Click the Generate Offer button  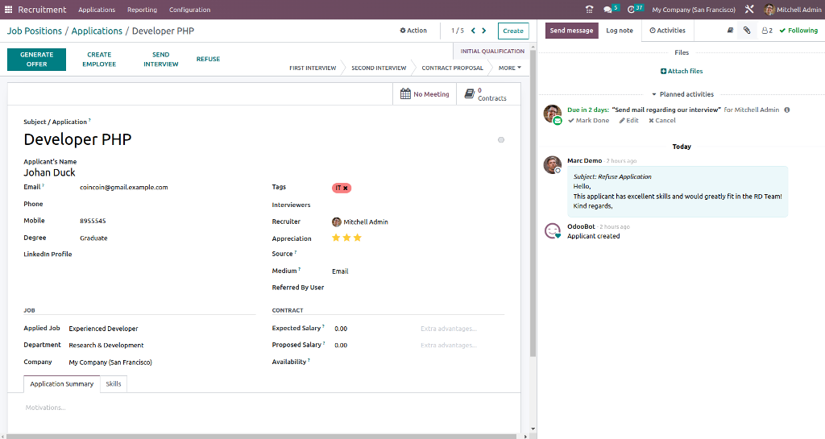[x=36, y=60]
